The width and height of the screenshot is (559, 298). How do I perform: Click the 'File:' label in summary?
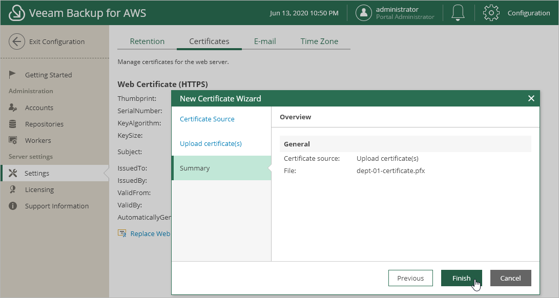pyautogui.click(x=290, y=171)
